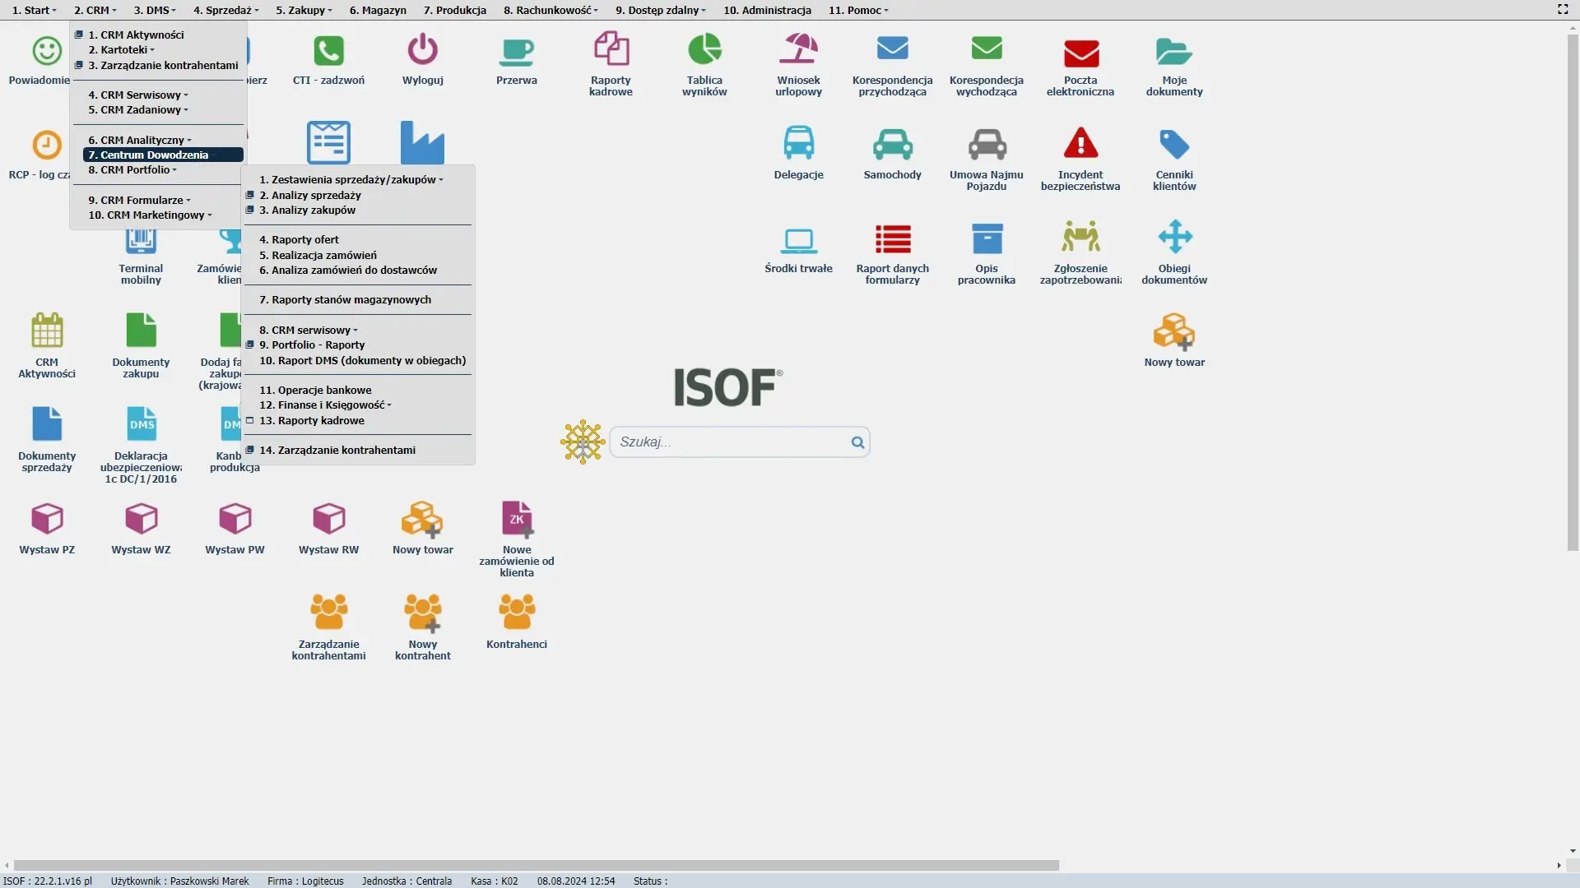Viewport: 1580px width, 888px height.
Task: Open Nowe zamówienie od klienta icon
Action: (516, 520)
